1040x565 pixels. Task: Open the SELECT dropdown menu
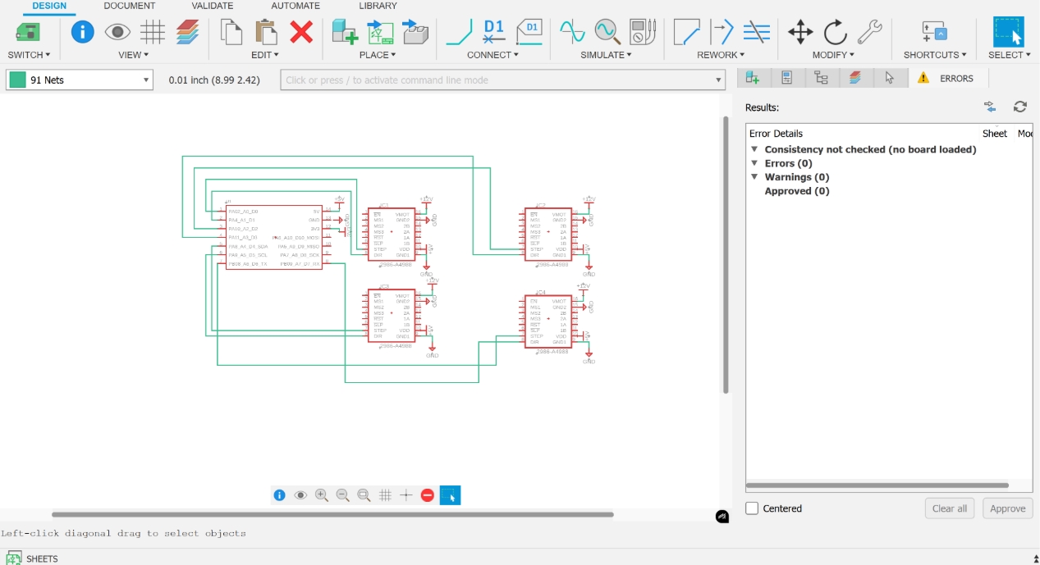[x=1010, y=55]
